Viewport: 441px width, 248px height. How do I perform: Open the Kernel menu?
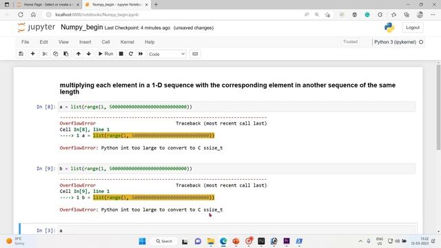127,42
